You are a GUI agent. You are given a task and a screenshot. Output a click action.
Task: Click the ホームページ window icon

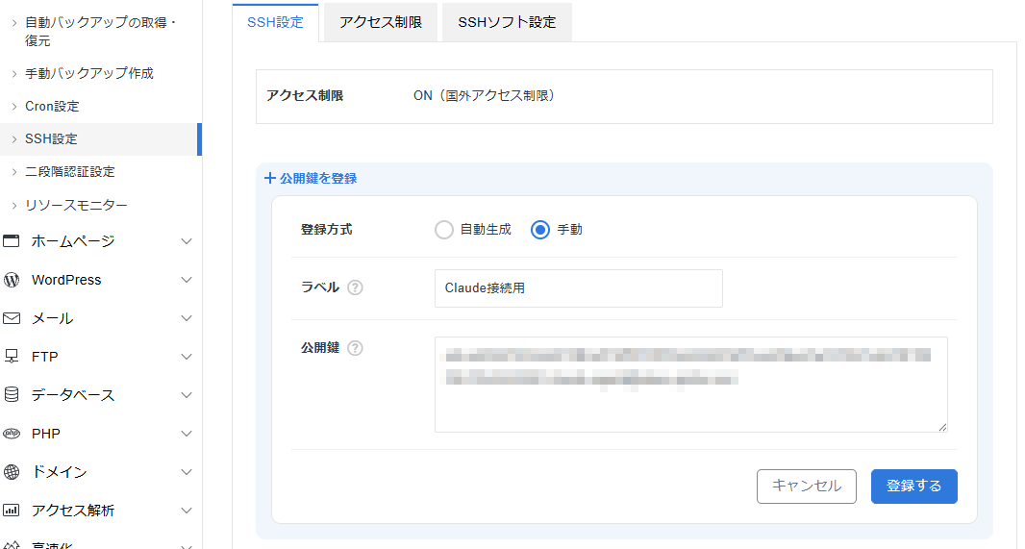pyautogui.click(x=12, y=240)
